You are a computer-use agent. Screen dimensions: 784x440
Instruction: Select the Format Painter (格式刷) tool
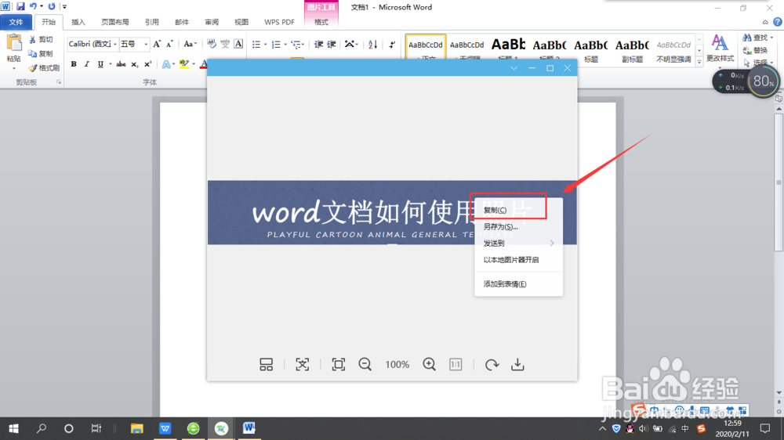coord(44,67)
